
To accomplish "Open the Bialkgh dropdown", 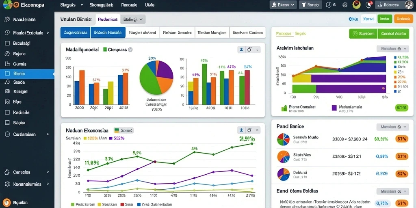I will pos(133,19).
